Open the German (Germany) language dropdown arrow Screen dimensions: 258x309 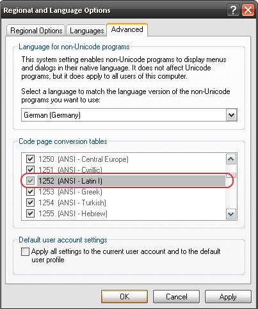click(231, 115)
